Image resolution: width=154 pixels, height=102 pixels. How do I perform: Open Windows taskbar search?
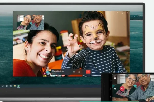click(3, 86)
